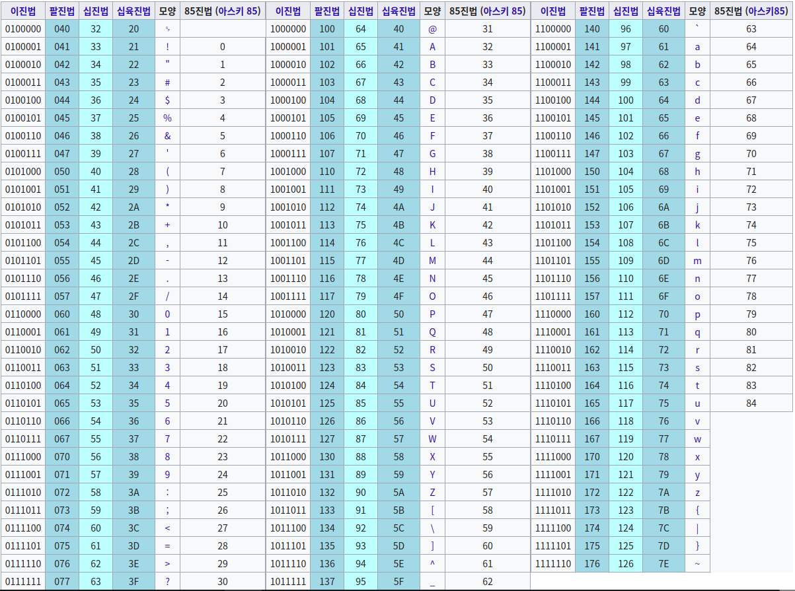795x591 pixels.
Task: Click binary cell 1000000
Action: pos(288,29)
